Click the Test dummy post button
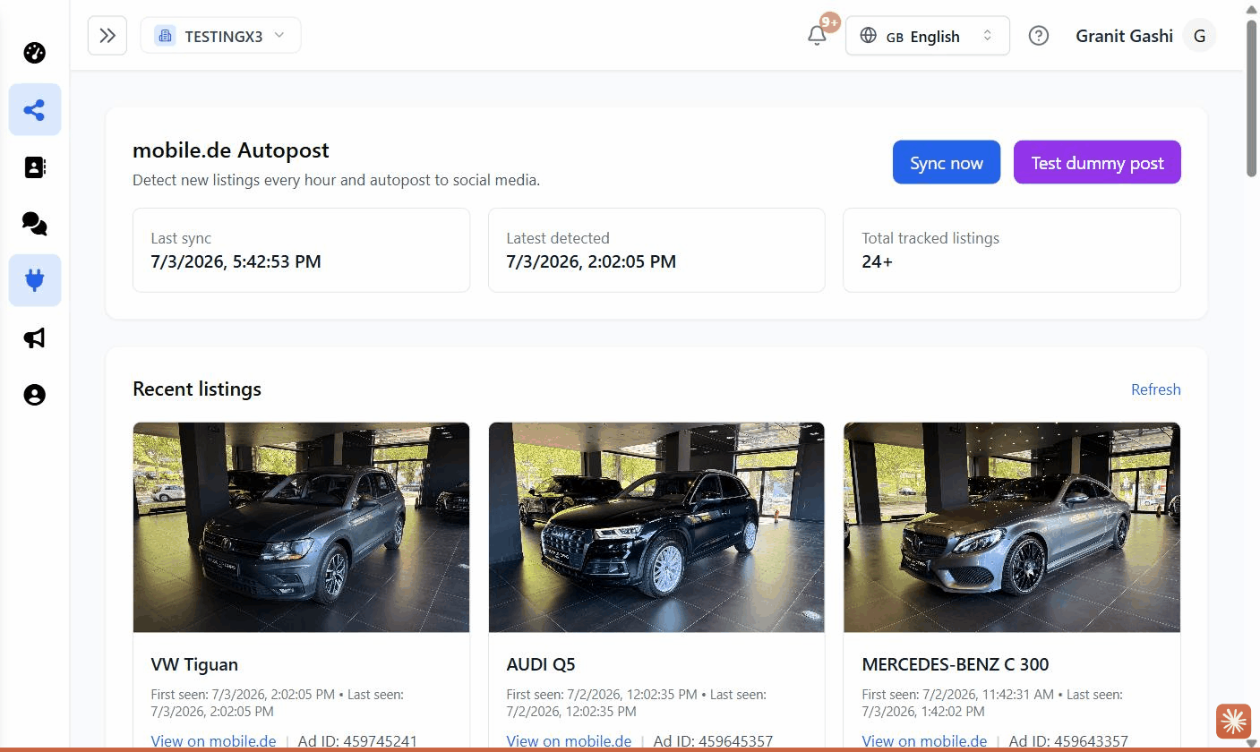The height and width of the screenshot is (752, 1260). 1097,162
